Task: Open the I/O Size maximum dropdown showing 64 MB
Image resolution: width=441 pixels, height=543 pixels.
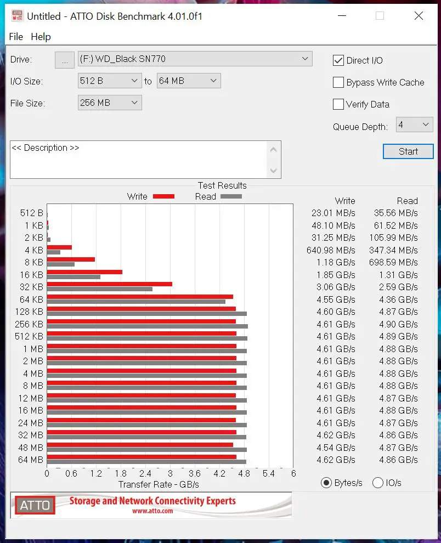Action: pyautogui.click(x=189, y=81)
